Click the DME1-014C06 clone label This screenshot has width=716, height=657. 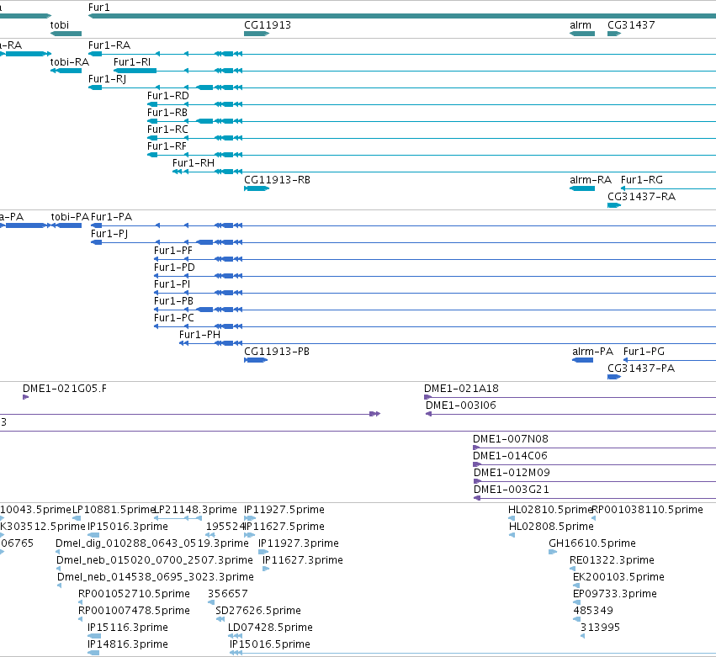click(x=510, y=456)
